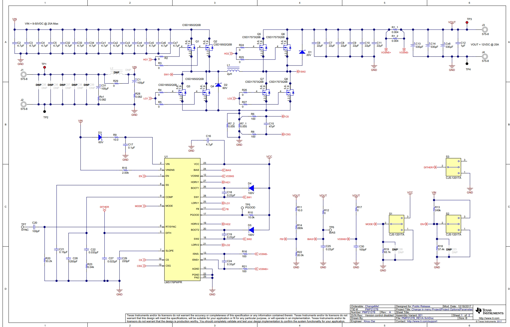510x327 pixels.
Task: Click the PMP21278_REVA.SchDoc file link
Action: click(x=417, y=318)
